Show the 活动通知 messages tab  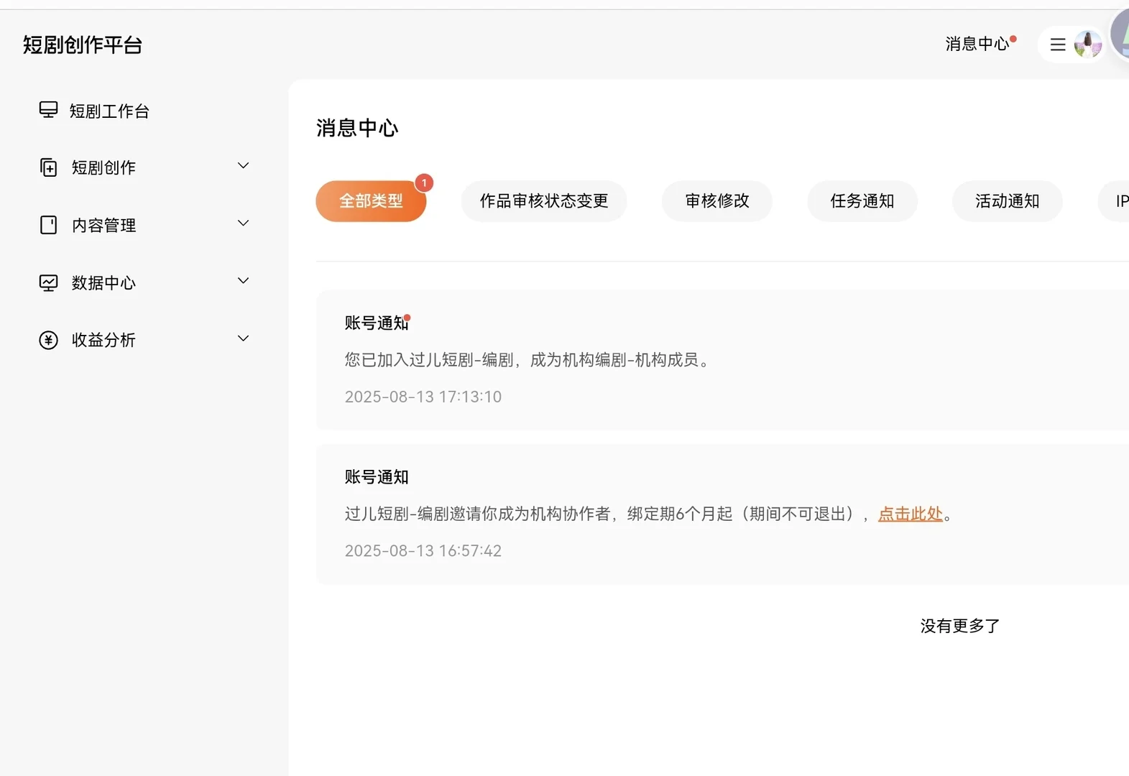point(1008,201)
